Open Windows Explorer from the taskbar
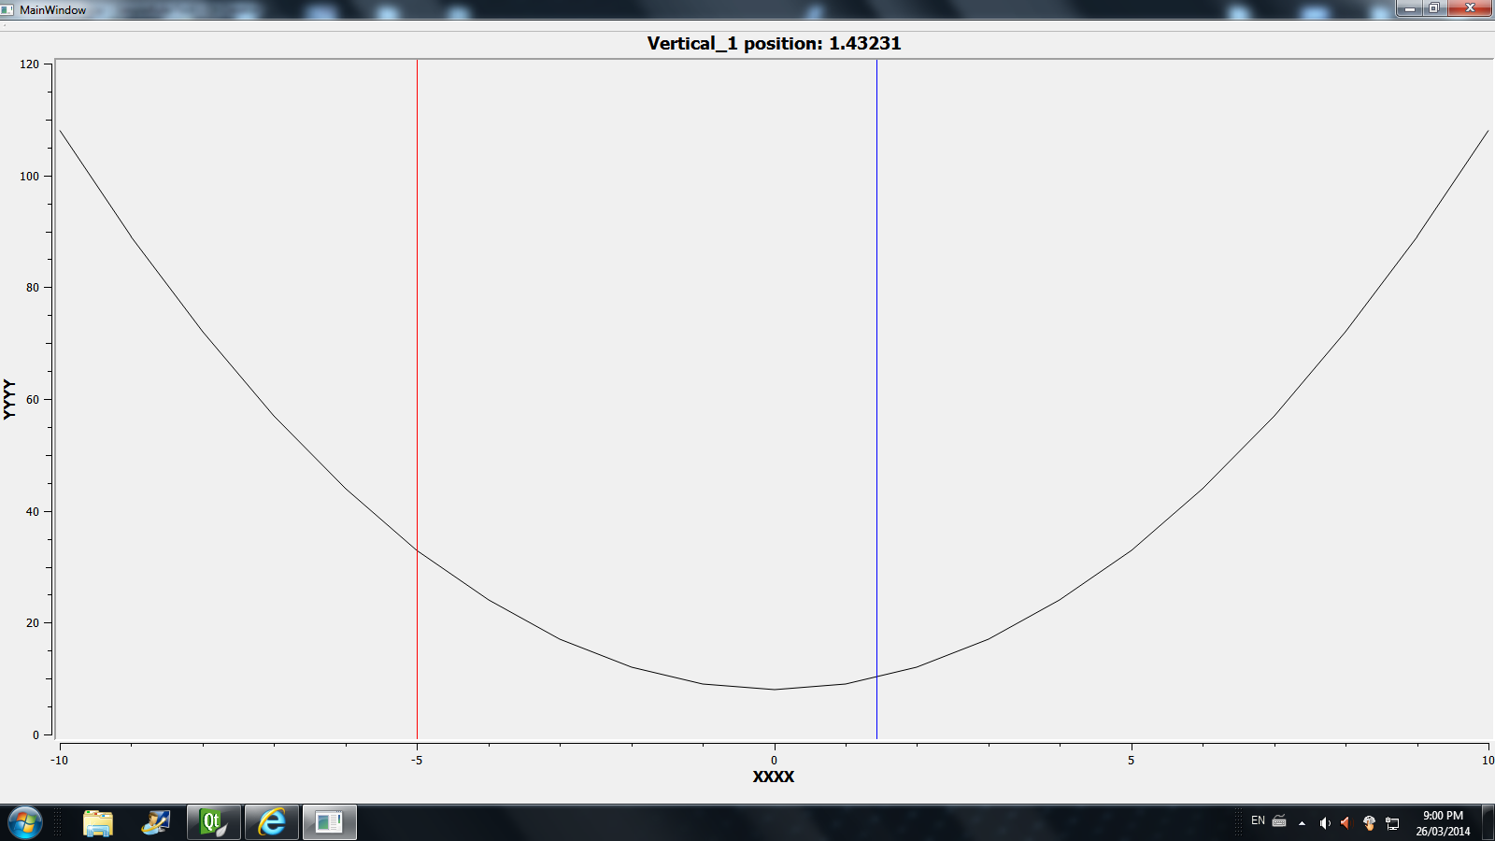 point(98,822)
